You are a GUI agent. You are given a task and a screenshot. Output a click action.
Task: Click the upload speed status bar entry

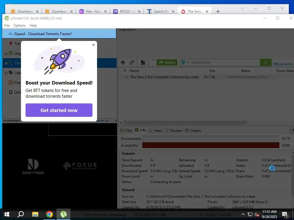click(215, 215)
